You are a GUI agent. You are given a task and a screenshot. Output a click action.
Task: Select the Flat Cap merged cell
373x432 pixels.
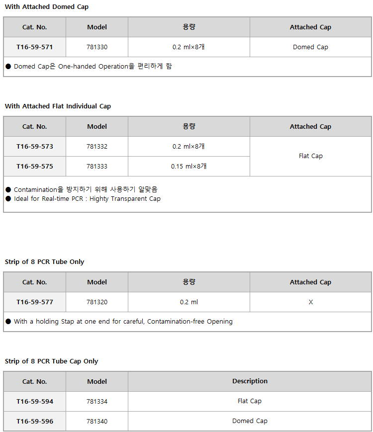pos(310,156)
